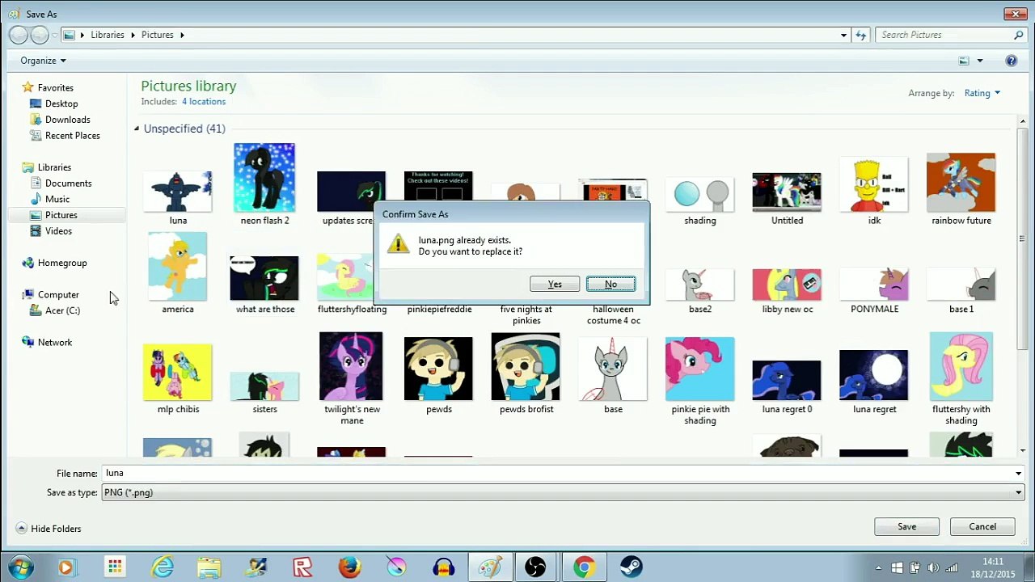Collapse the Unspecified (41) group

tap(137, 129)
